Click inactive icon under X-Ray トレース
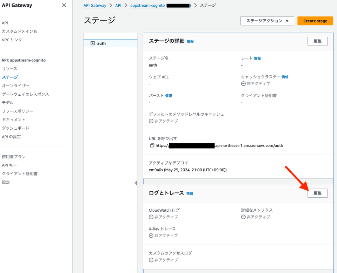The width and height of the screenshot is (337, 273). pyautogui.click(x=151, y=236)
